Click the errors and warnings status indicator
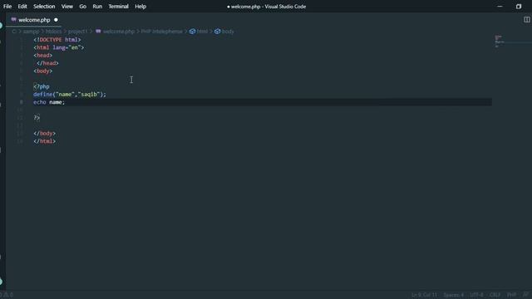The height and width of the screenshot is (299, 532). (7, 295)
